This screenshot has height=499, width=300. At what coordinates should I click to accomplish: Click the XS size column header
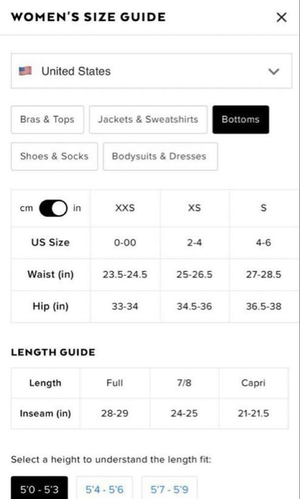coord(194,208)
